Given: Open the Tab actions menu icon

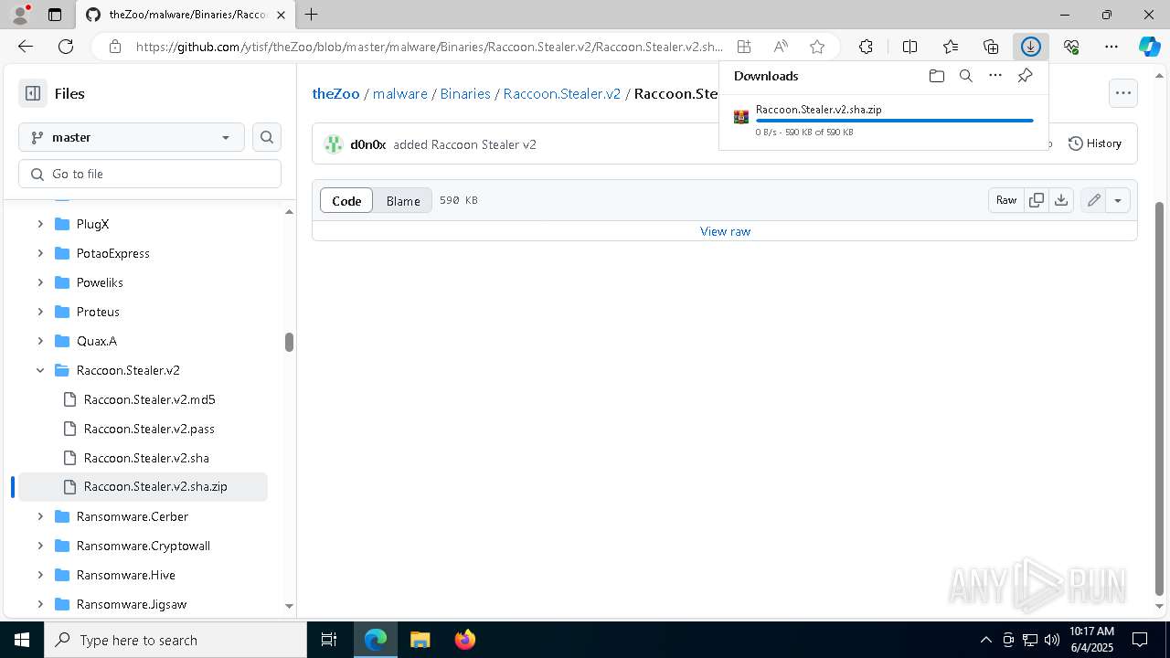Looking at the screenshot, I should (x=55, y=15).
